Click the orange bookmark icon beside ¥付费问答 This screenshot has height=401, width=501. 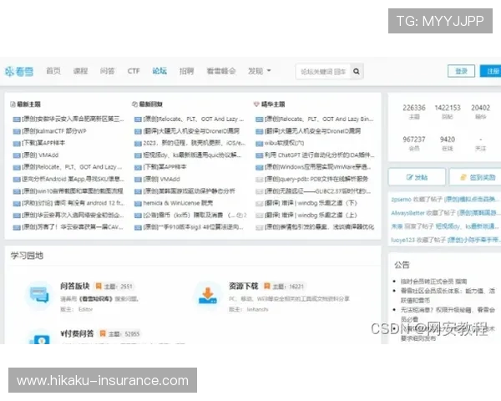click(103, 333)
